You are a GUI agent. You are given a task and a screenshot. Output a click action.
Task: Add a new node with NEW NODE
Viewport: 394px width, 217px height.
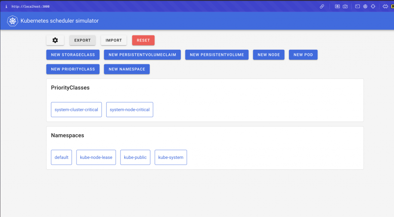[269, 55]
